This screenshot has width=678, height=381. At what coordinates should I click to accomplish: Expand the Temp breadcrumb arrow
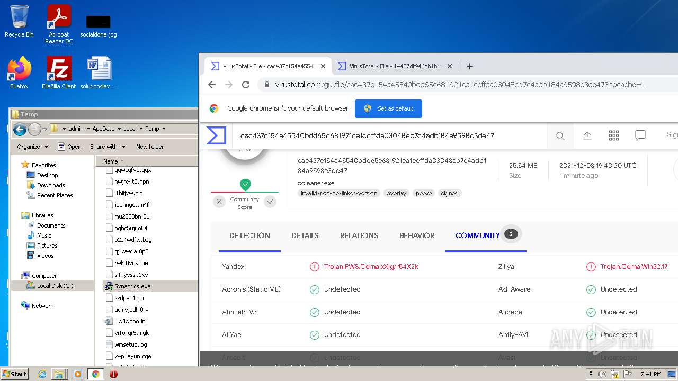coord(164,129)
